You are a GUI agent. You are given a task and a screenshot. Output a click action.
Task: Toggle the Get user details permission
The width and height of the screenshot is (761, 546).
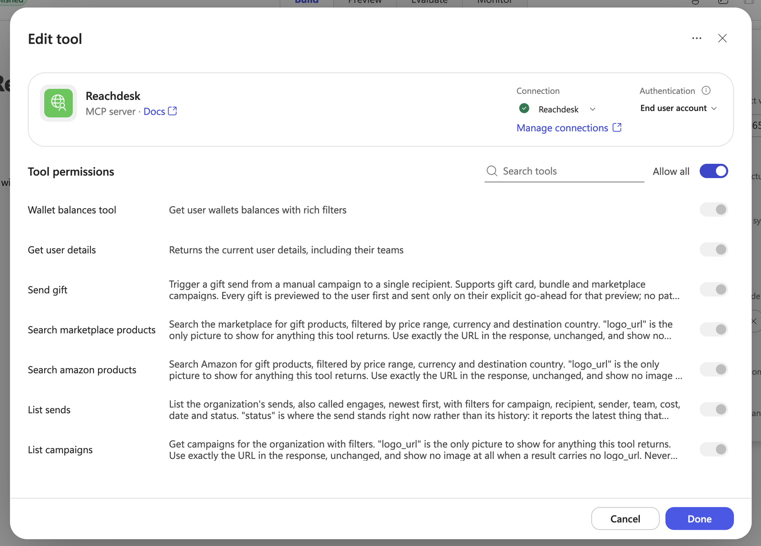713,249
